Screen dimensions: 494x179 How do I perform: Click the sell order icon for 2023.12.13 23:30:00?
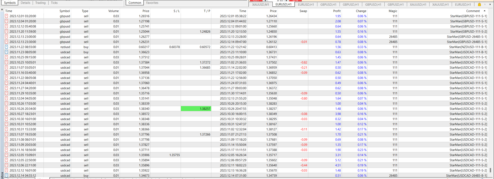click(x=6, y=42)
